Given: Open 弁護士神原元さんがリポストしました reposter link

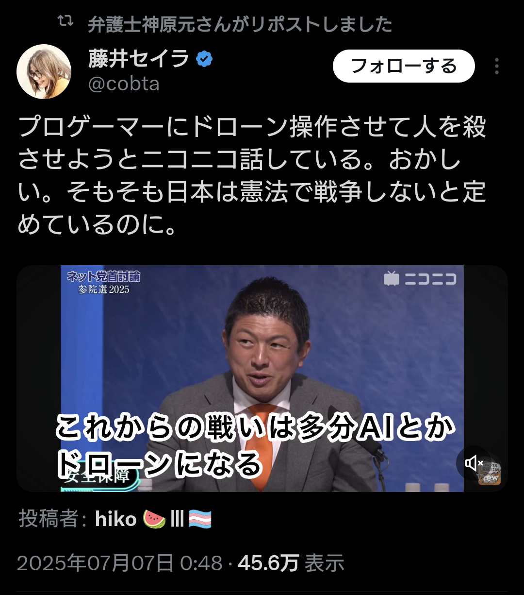Looking at the screenshot, I should [x=240, y=24].
